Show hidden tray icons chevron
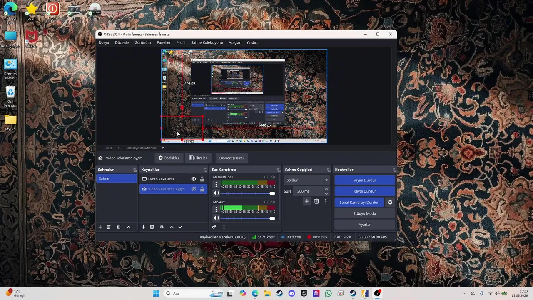This screenshot has height=300, width=533. pyautogui.click(x=464, y=293)
